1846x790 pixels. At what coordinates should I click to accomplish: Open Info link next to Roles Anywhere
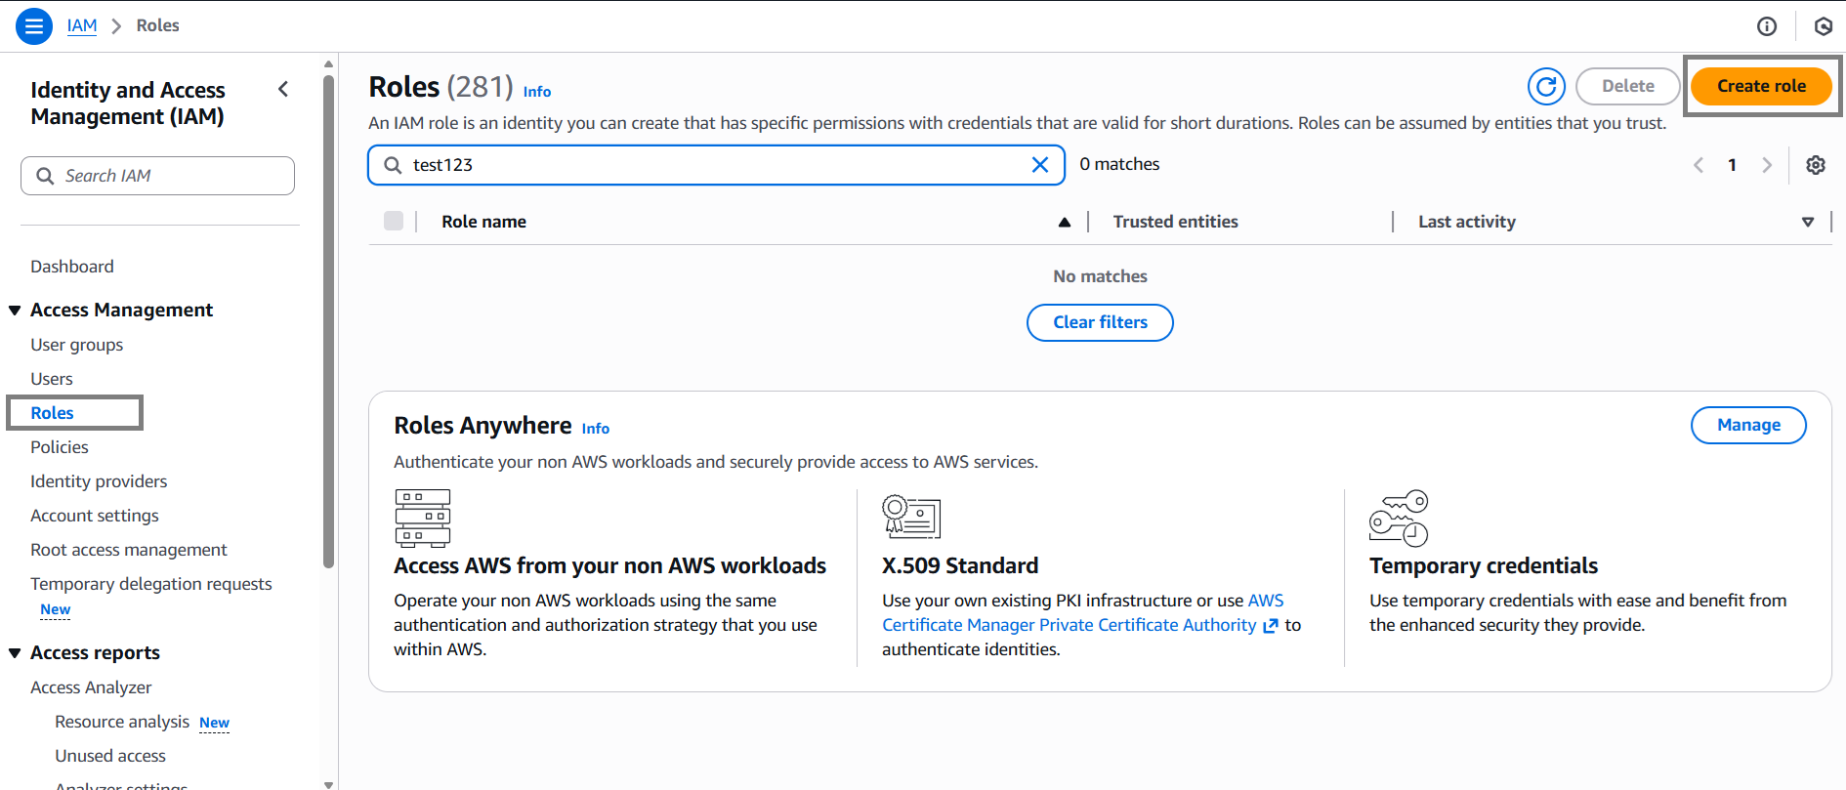(596, 429)
